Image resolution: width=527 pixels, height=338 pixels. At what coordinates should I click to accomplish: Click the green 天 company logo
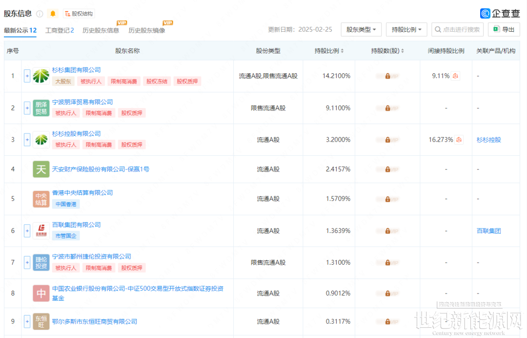click(41, 169)
